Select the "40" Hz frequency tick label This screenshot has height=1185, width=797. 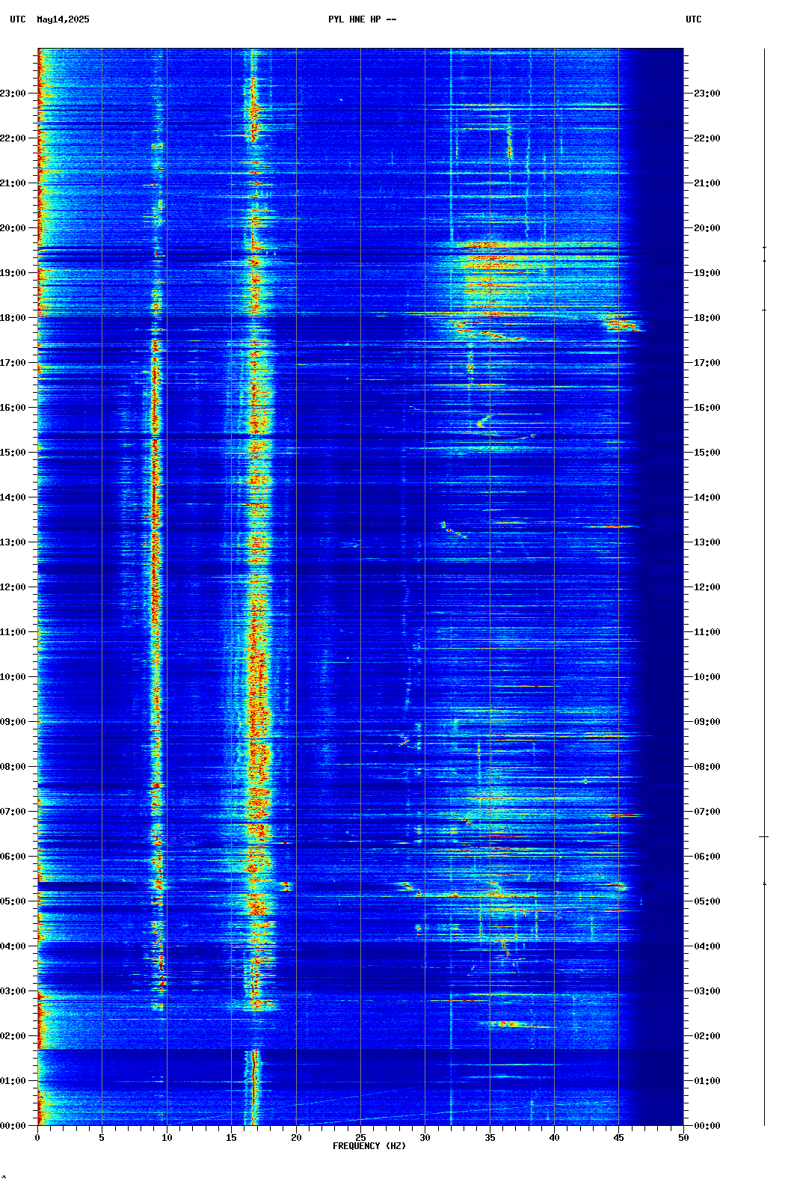click(x=554, y=1138)
